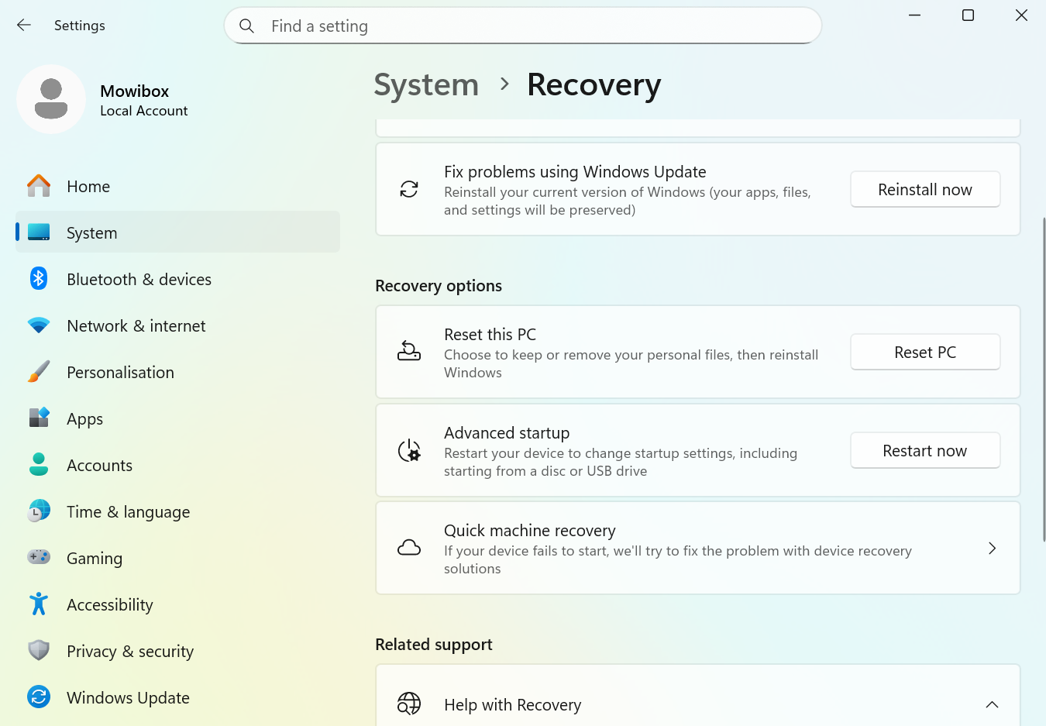Open Gaming with the controller icon
This screenshot has width=1046, height=726.
pyautogui.click(x=38, y=558)
